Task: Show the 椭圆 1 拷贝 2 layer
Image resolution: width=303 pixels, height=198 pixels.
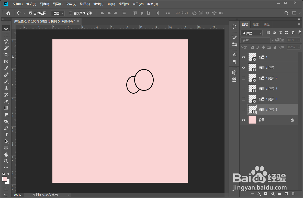Action: click(243, 78)
